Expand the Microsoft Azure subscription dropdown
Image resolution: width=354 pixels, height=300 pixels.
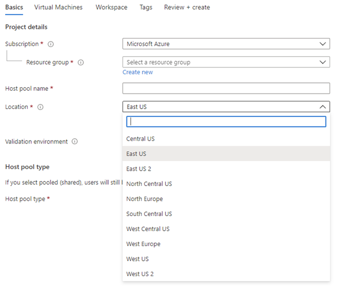pos(226,44)
